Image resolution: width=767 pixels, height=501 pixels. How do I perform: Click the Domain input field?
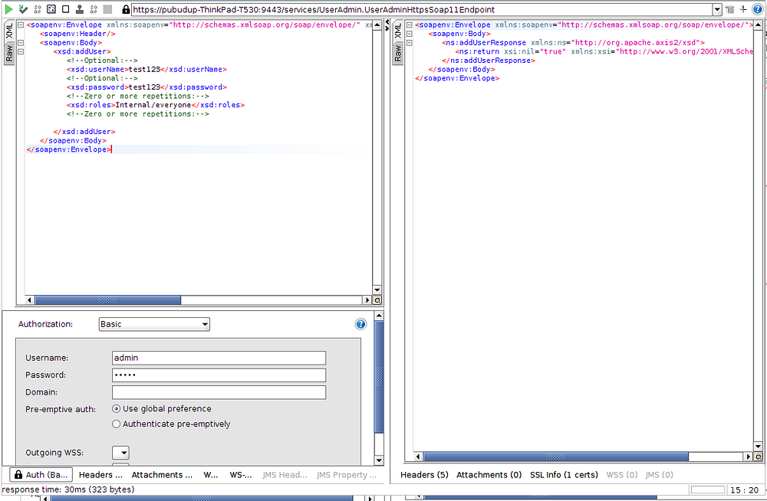click(219, 392)
